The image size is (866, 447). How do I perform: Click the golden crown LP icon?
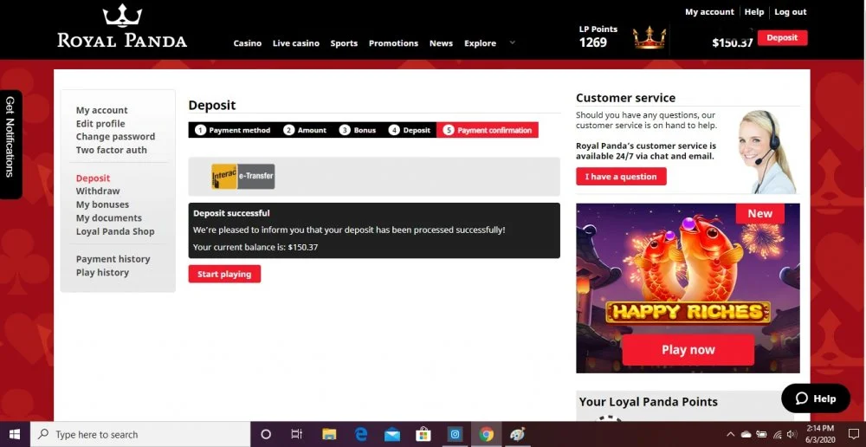click(x=649, y=37)
